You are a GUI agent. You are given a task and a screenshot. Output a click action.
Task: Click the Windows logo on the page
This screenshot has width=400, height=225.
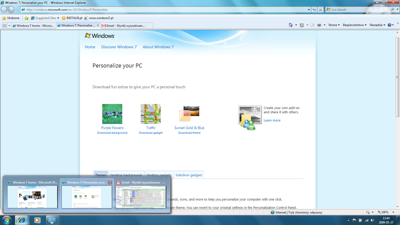(99, 36)
